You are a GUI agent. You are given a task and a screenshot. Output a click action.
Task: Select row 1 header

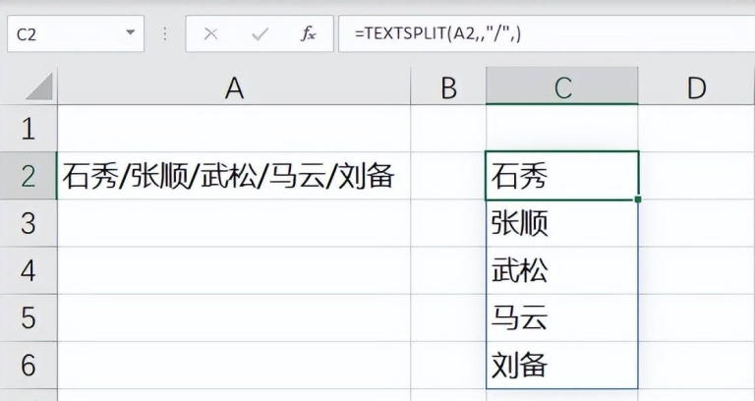pos(28,129)
